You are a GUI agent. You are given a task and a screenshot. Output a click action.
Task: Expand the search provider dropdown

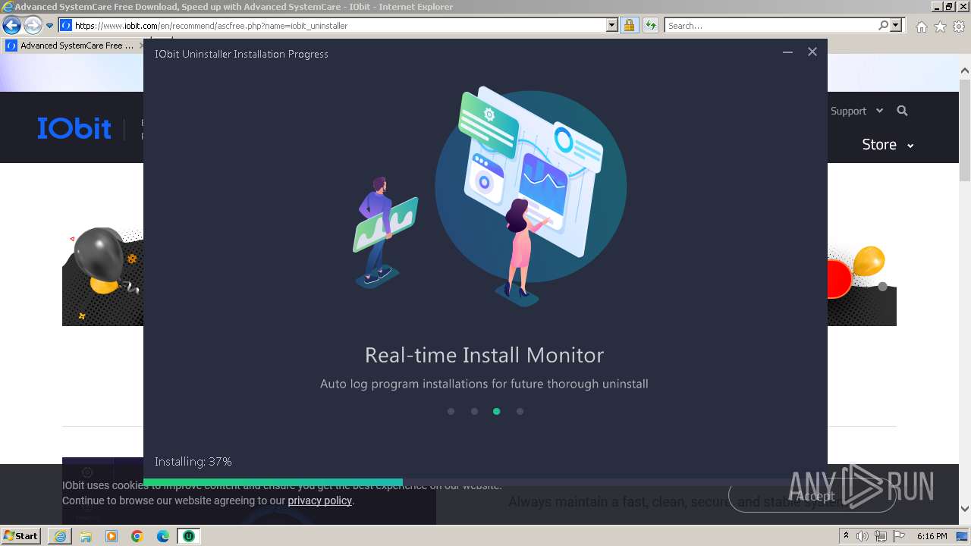coord(896,25)
